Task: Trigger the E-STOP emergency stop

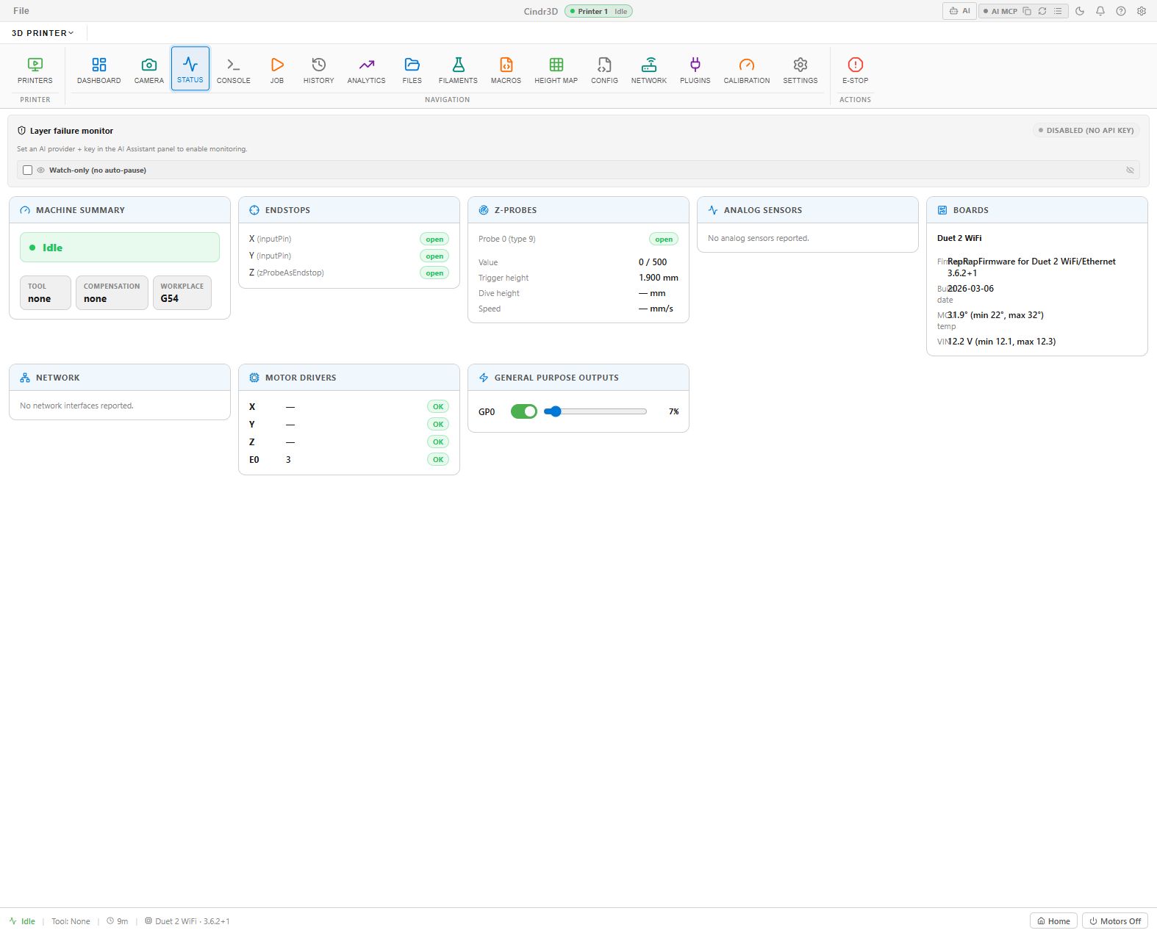Action: pyautogui.click(x=855, y=69)
